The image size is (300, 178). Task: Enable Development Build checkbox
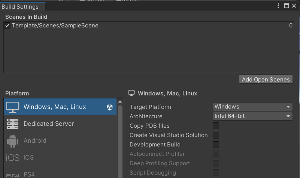(216, 145)
